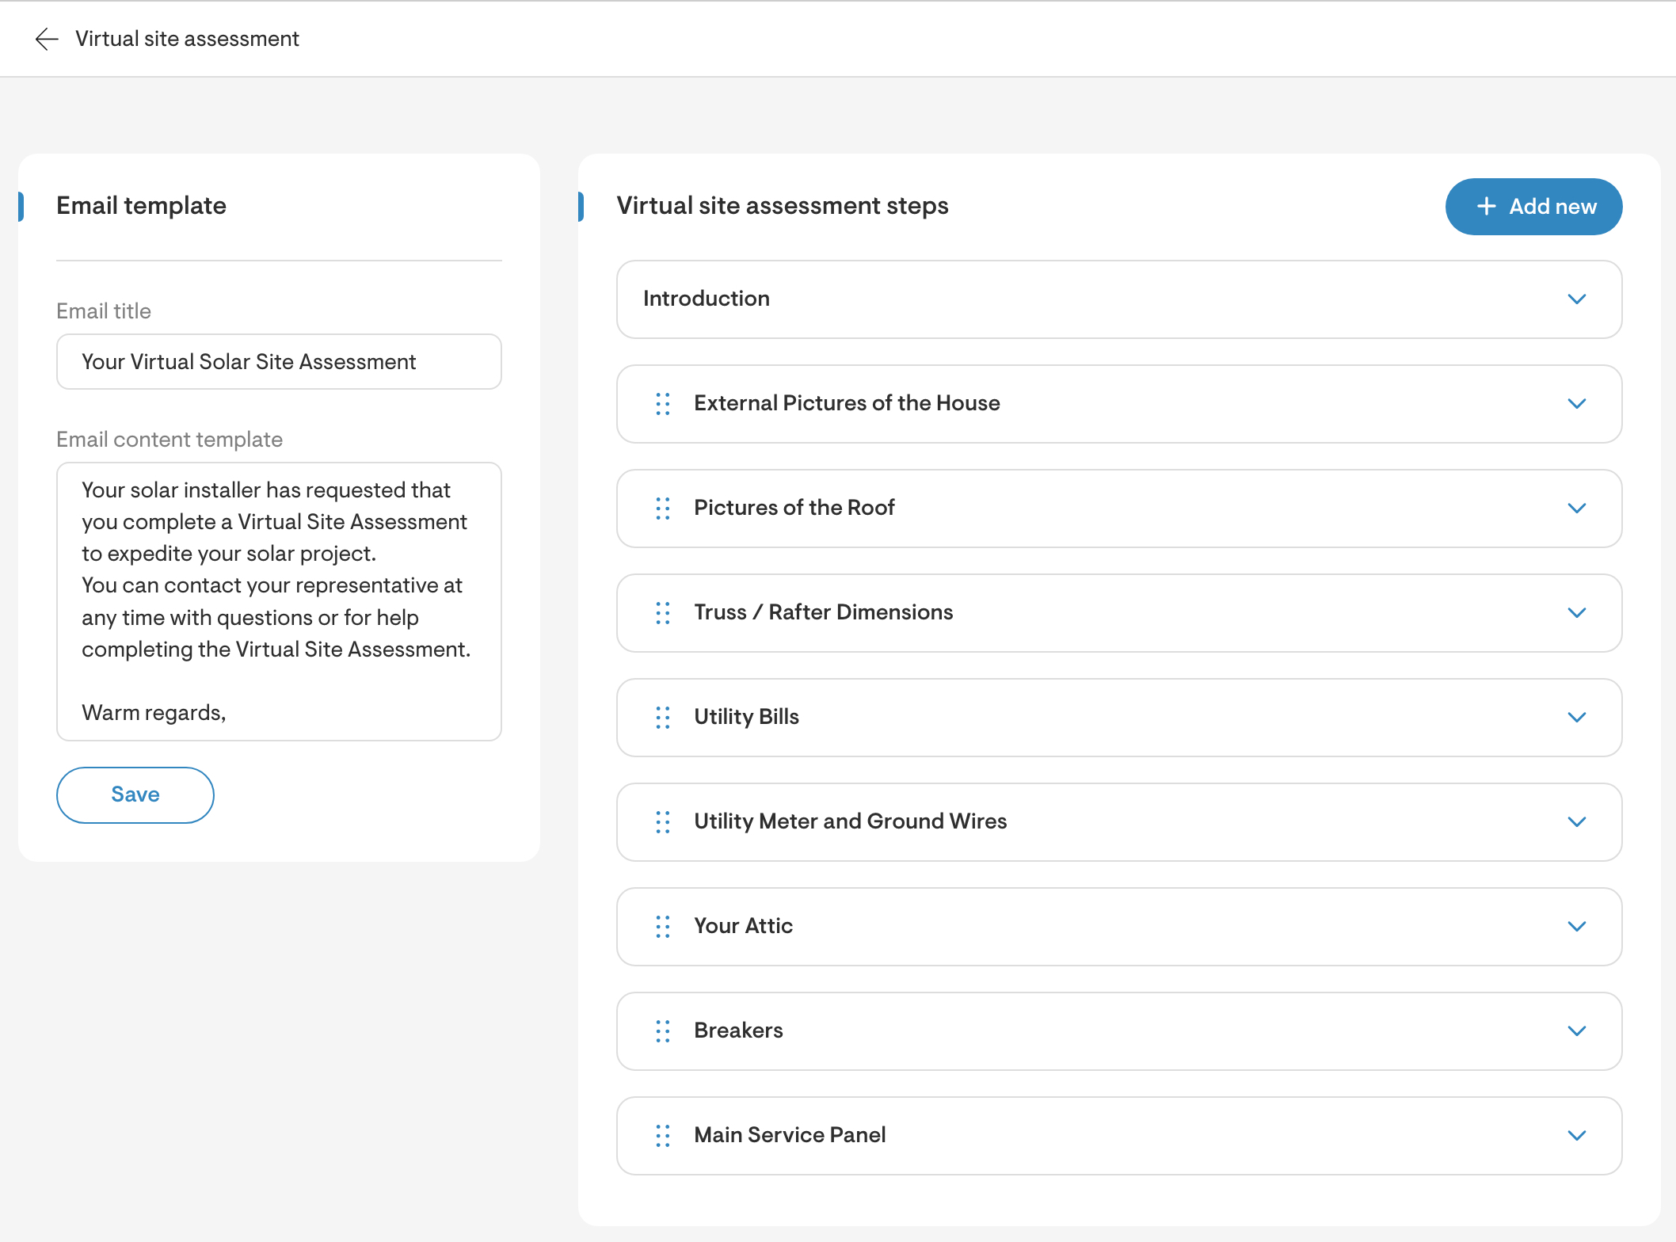This screenshot has width=1676, height=1242.
Task: Expand the Introduction step chevron
Action: (x=1576, y=299)
